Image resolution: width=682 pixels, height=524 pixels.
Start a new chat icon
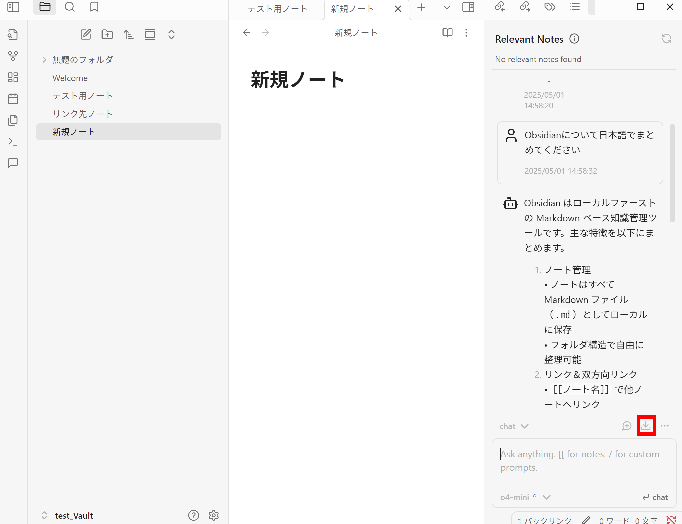[x=627, y=426]
